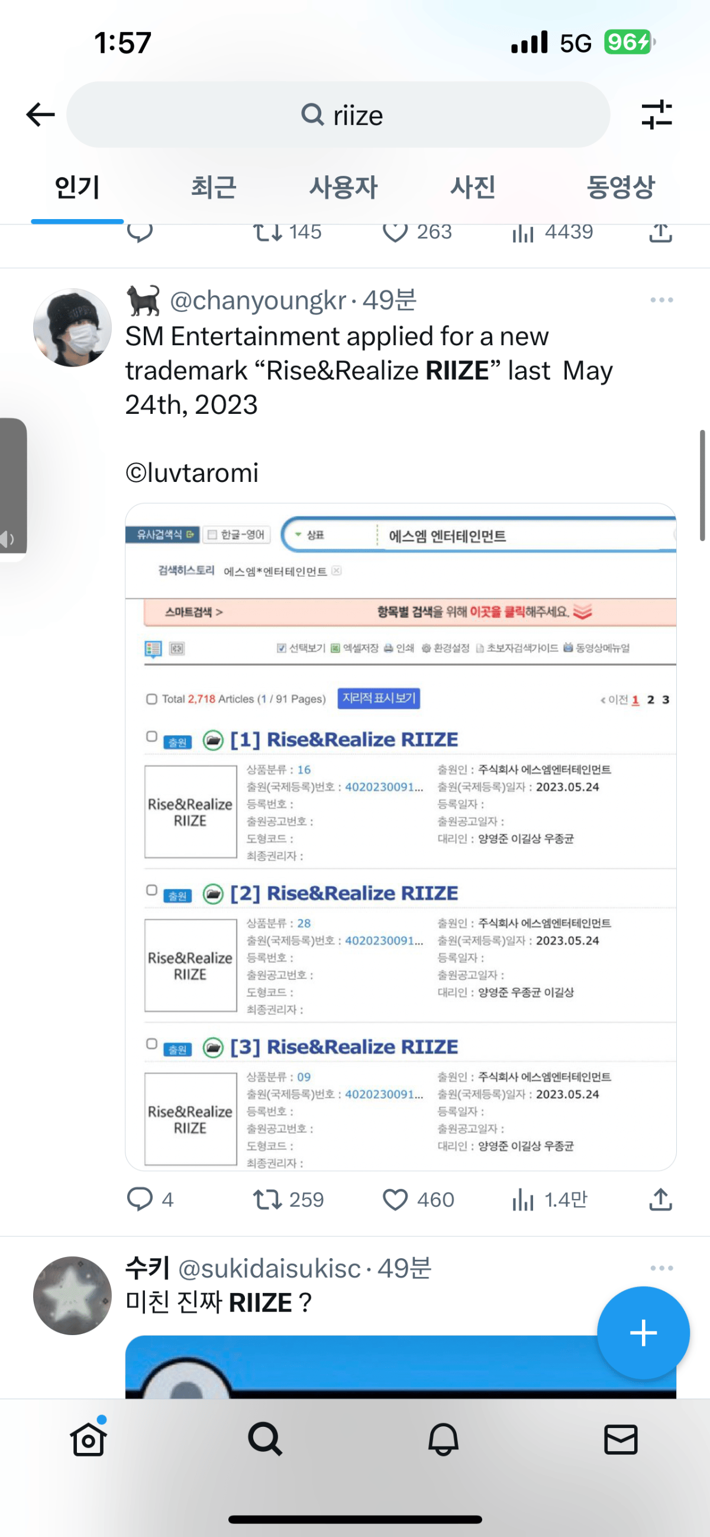
Task: View analytics showing 4439 views
Action: pos(552,232)
